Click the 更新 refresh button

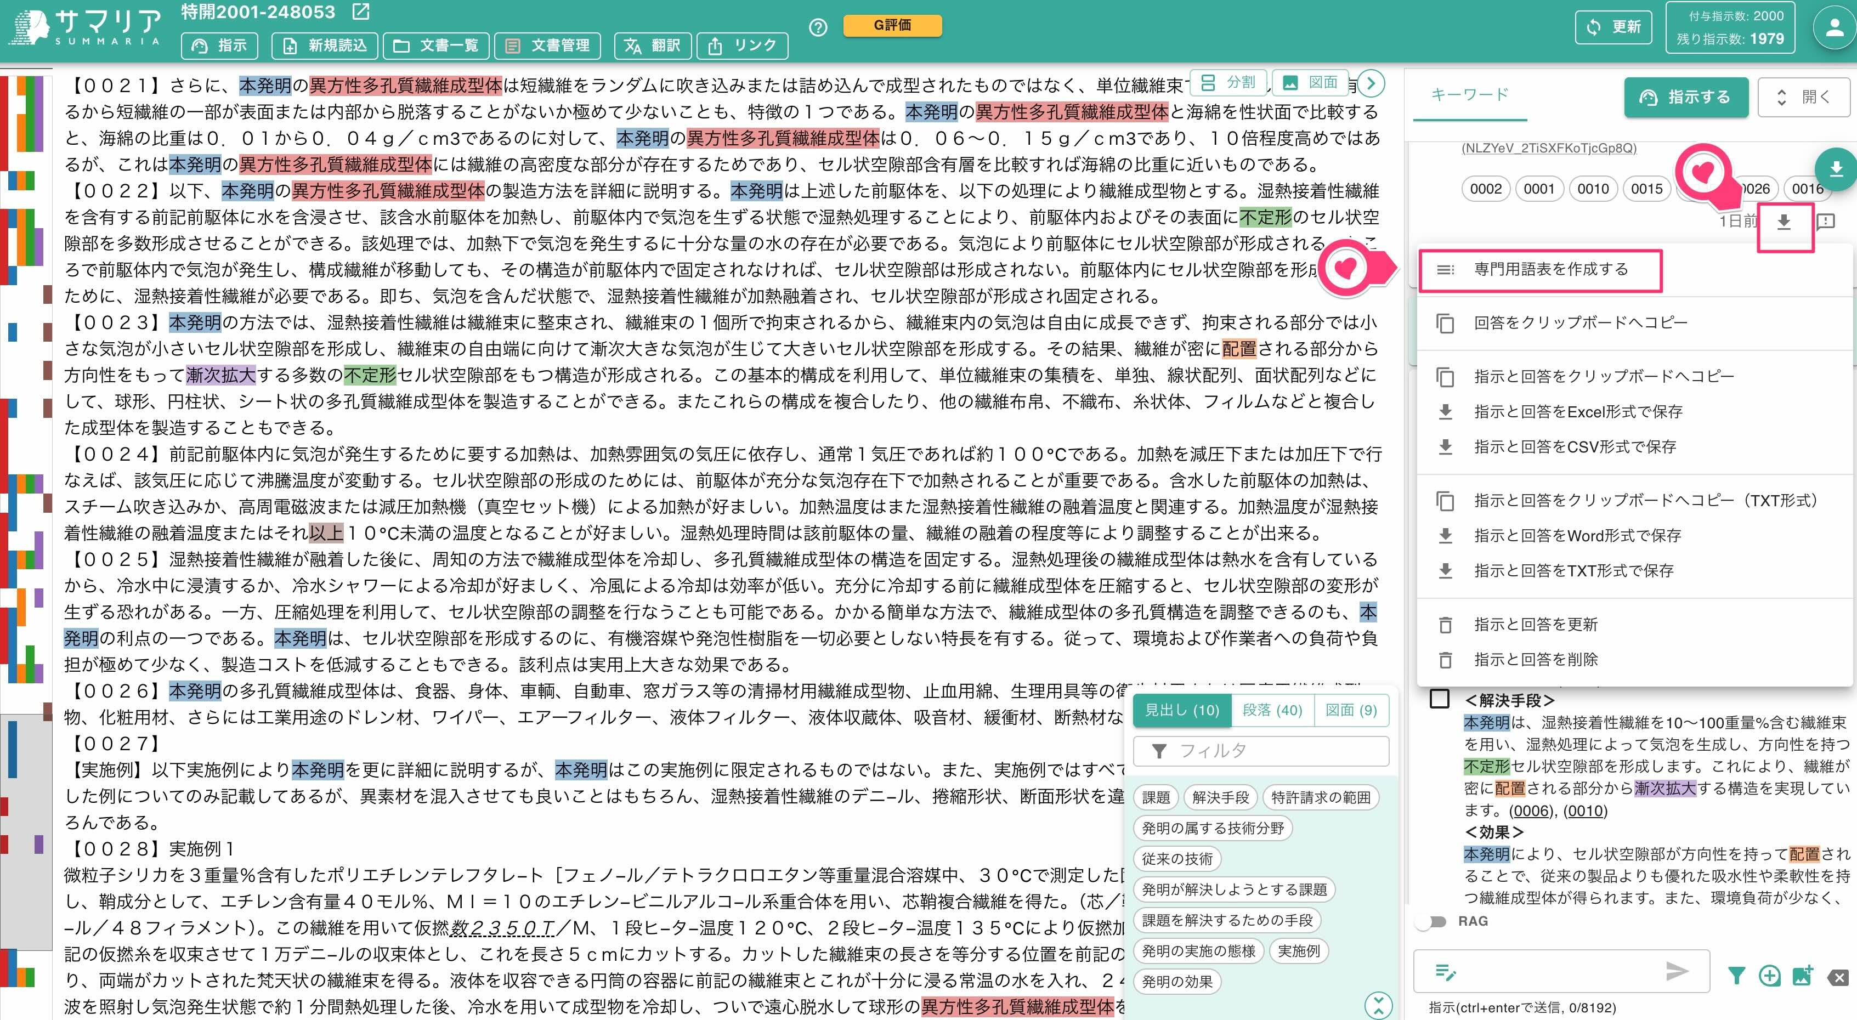1613,27
